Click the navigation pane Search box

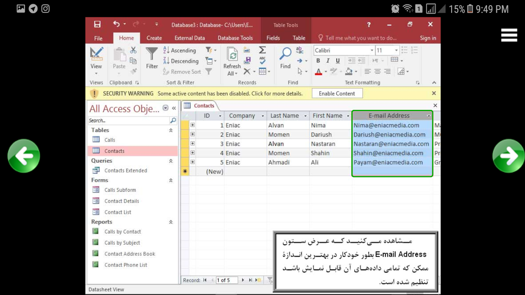pyautogui.click(x=128, y=121)
